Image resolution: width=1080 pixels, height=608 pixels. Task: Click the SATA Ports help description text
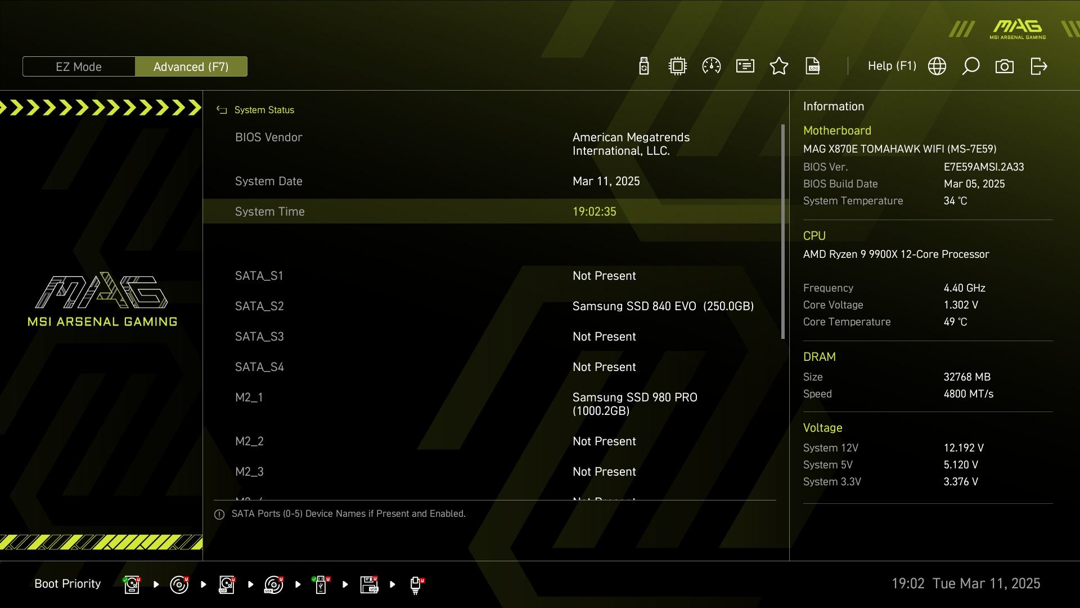(x=349, y=514)
